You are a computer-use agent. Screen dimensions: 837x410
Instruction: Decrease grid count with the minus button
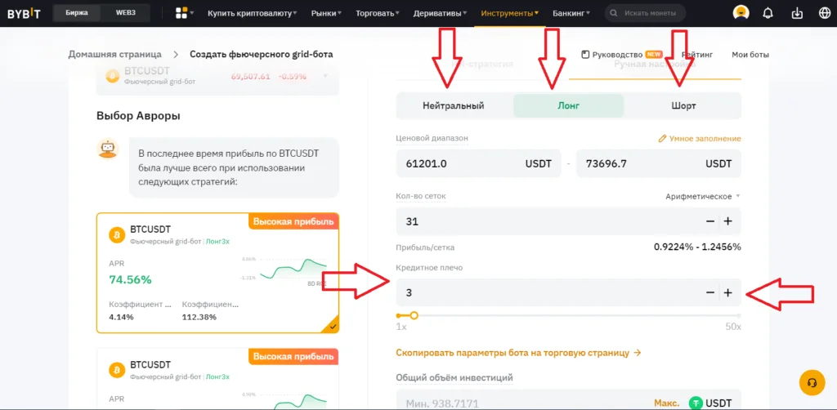pyautogui.click(x=709, y=221)
